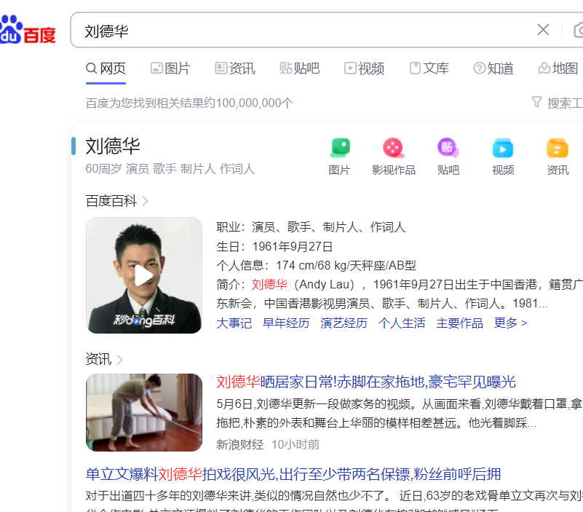Click the 174 cm/68 kg personal info line
Image resolution: width=583 pixels, height=512 pixels.
[x=316, y=266]
